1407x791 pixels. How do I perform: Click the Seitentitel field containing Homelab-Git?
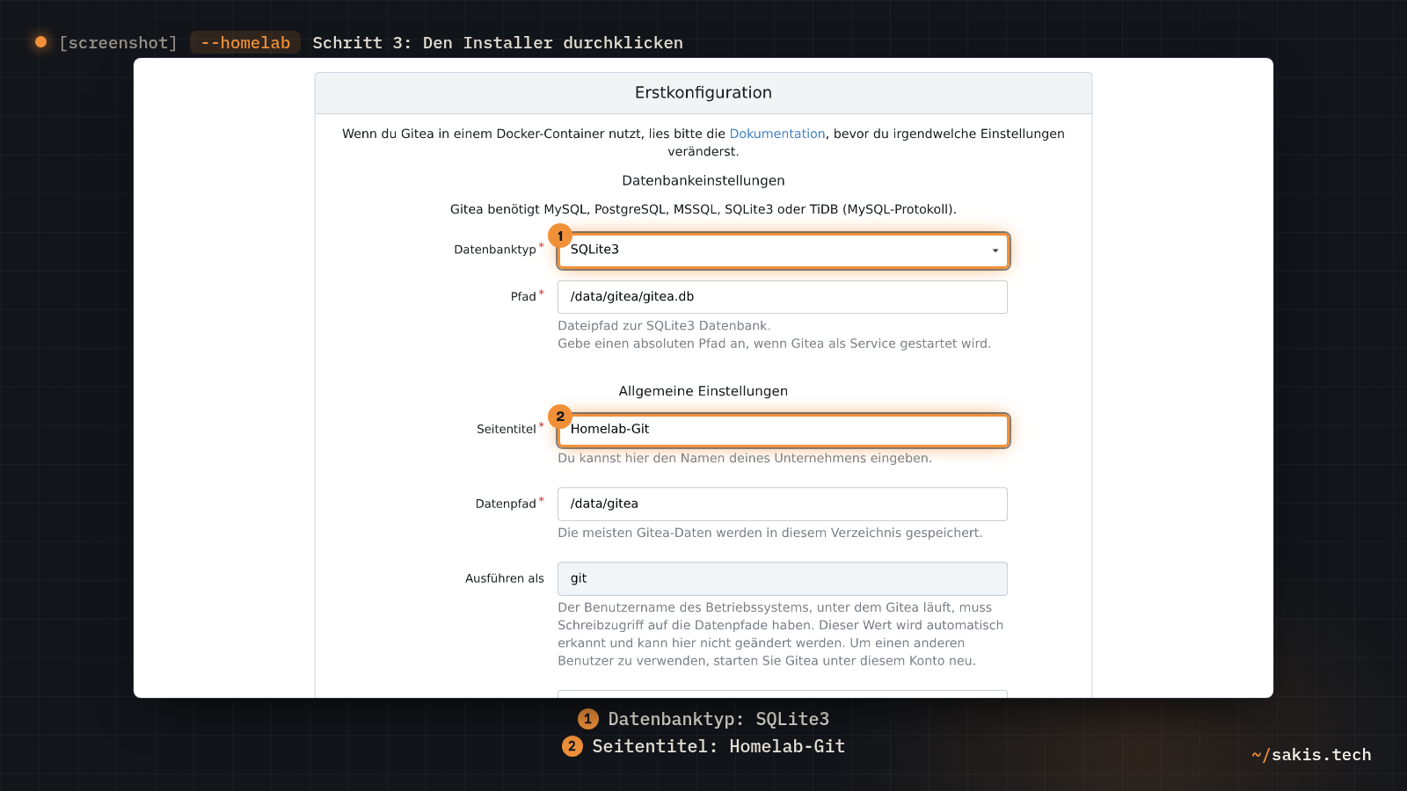coord(783,430)
